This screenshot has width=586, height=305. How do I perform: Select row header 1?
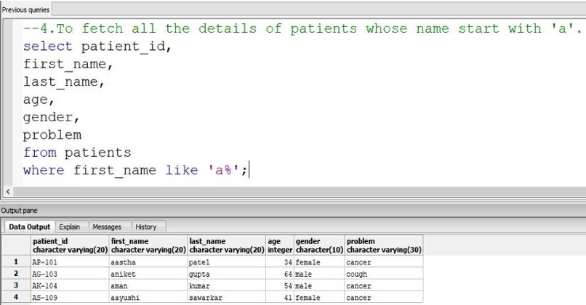16,261
